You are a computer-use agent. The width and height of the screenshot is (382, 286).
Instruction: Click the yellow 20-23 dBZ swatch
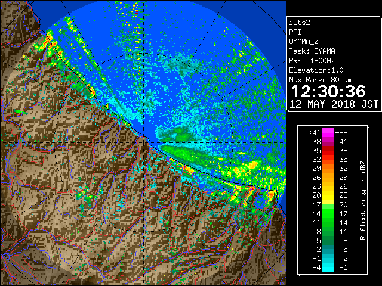pos(328,195)
